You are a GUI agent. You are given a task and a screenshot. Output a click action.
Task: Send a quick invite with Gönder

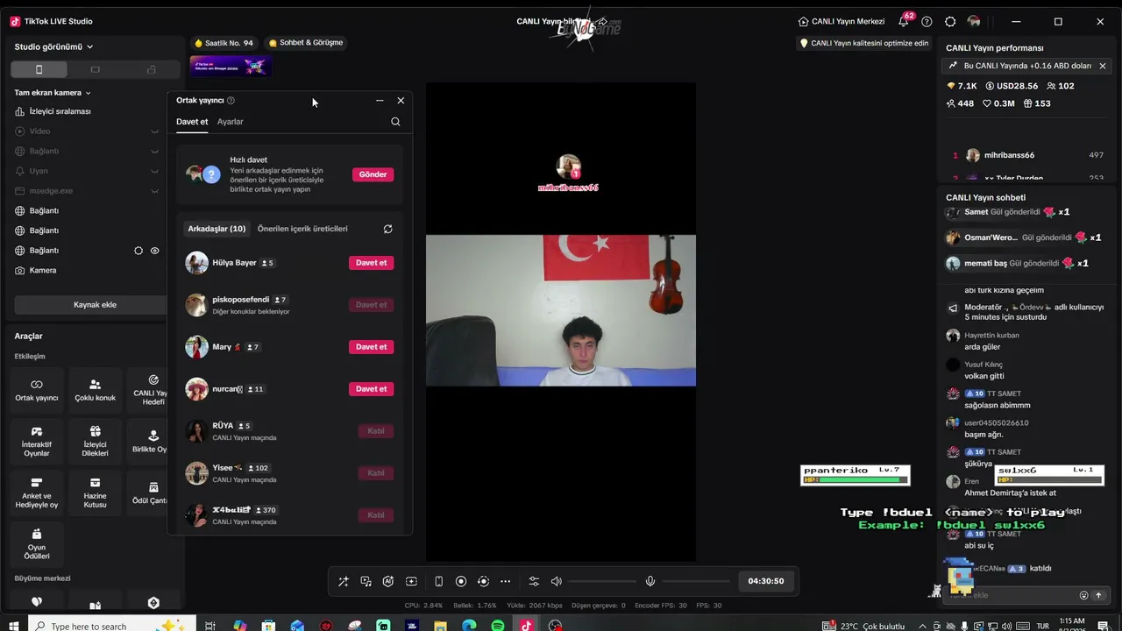point(373,174)
